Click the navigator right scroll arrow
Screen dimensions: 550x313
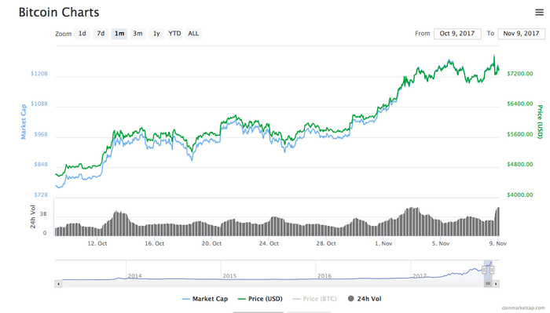point(496,284)
